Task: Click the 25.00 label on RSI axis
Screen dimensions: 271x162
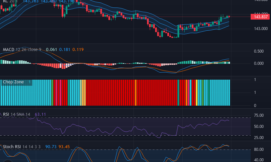Action: pos(259,138)
